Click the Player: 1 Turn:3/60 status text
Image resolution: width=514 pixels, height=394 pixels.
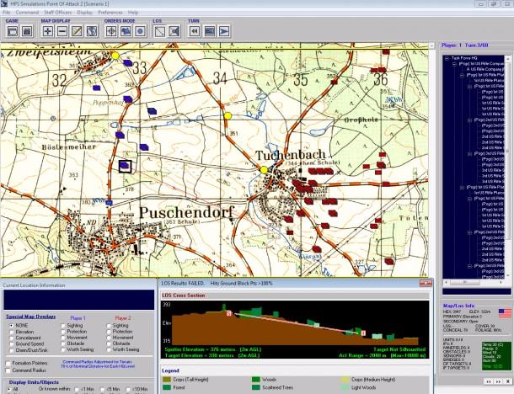click(x=465, y=45)
